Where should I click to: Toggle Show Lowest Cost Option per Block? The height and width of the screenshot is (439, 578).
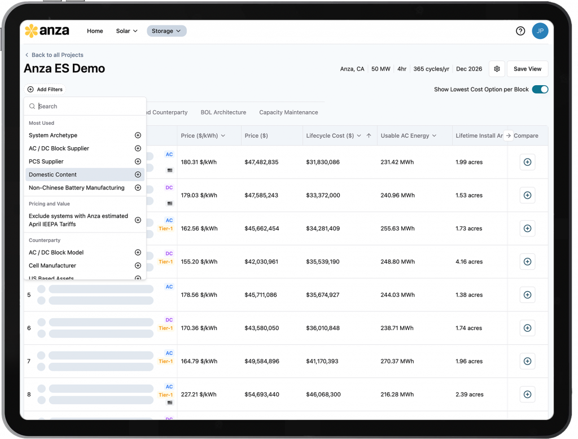tap(540, 89)
